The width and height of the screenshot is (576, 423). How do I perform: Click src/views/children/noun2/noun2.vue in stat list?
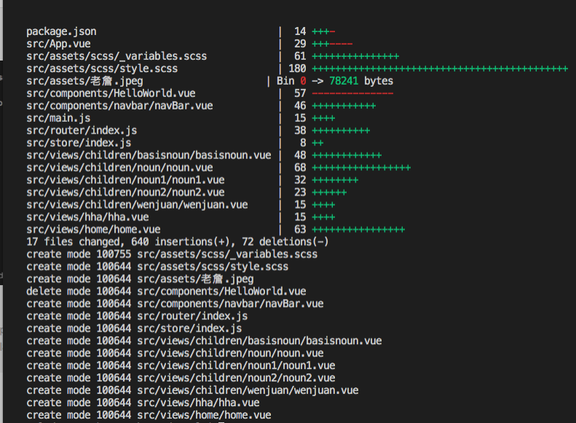[125, 193]
